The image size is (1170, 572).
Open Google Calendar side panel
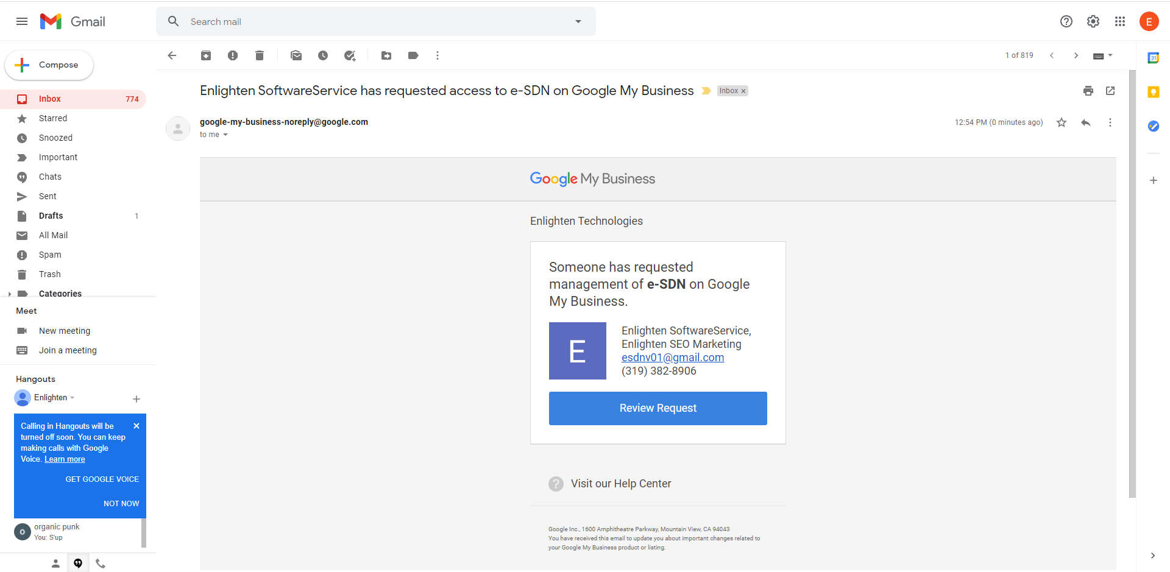coord(1154,58)
